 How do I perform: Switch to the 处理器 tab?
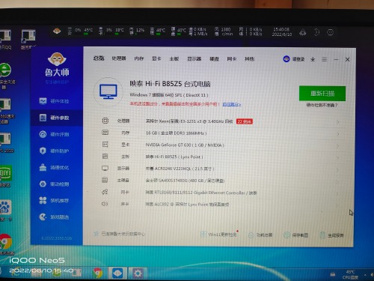(x=119, y=58)
